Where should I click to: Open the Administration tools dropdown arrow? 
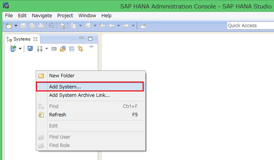[x=46, y=49]
